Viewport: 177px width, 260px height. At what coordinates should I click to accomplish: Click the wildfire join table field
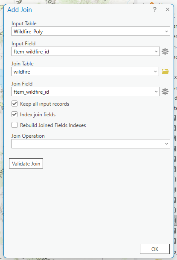[x=85, y=71]
